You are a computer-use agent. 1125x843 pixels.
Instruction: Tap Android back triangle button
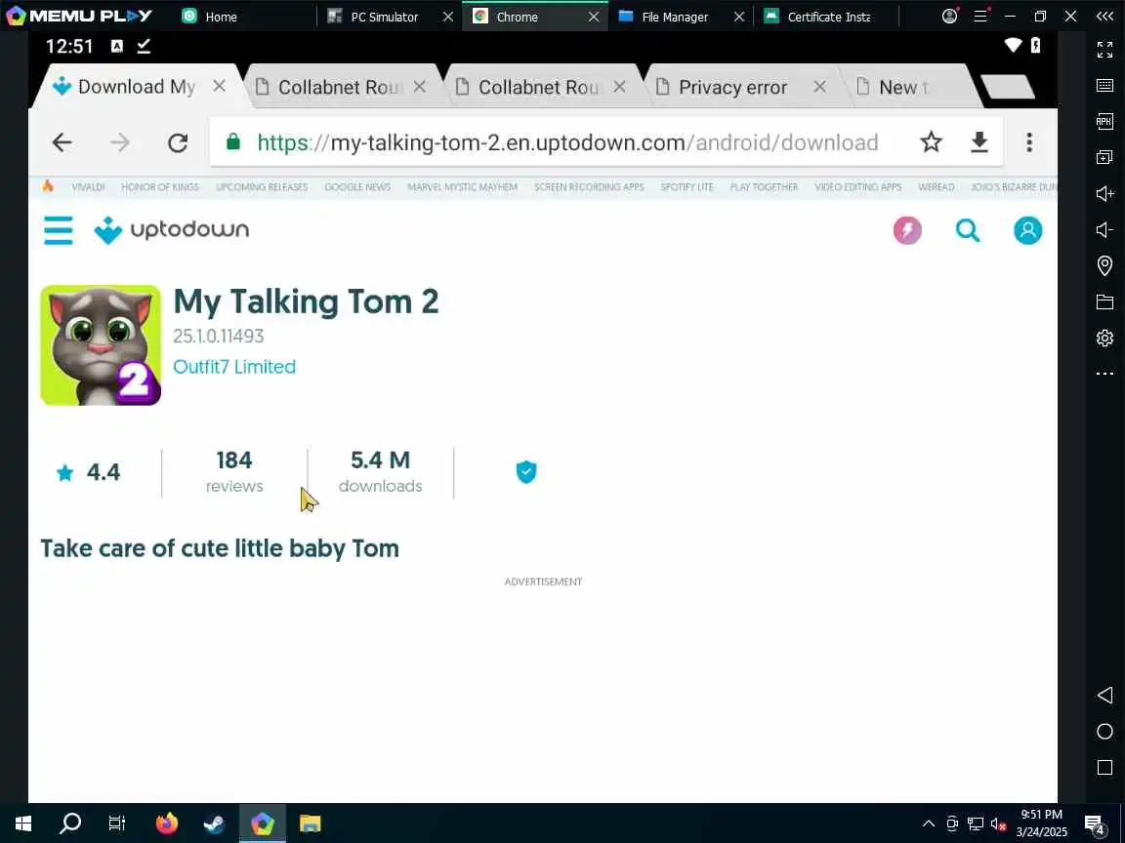1104,695
